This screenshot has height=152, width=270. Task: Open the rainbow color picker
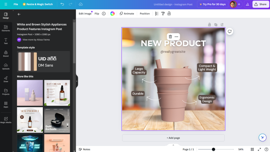click(x=112, y=14)
